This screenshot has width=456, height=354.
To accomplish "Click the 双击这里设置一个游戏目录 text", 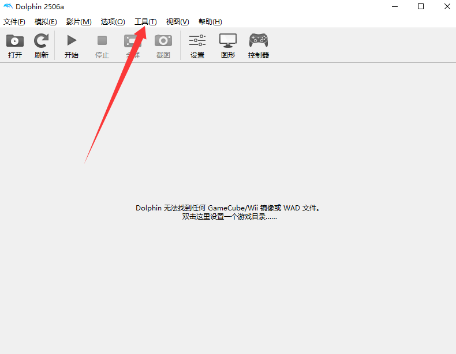I will pos(230,217).
